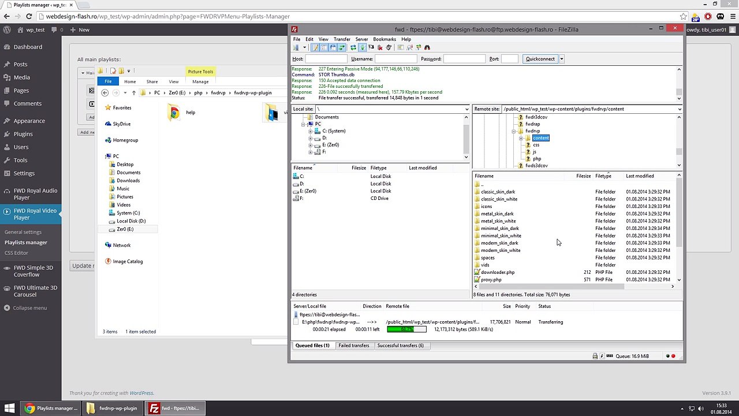Go back using the Explorer back arrow
The height and width of the screenshot is (416, 739).
104,92
